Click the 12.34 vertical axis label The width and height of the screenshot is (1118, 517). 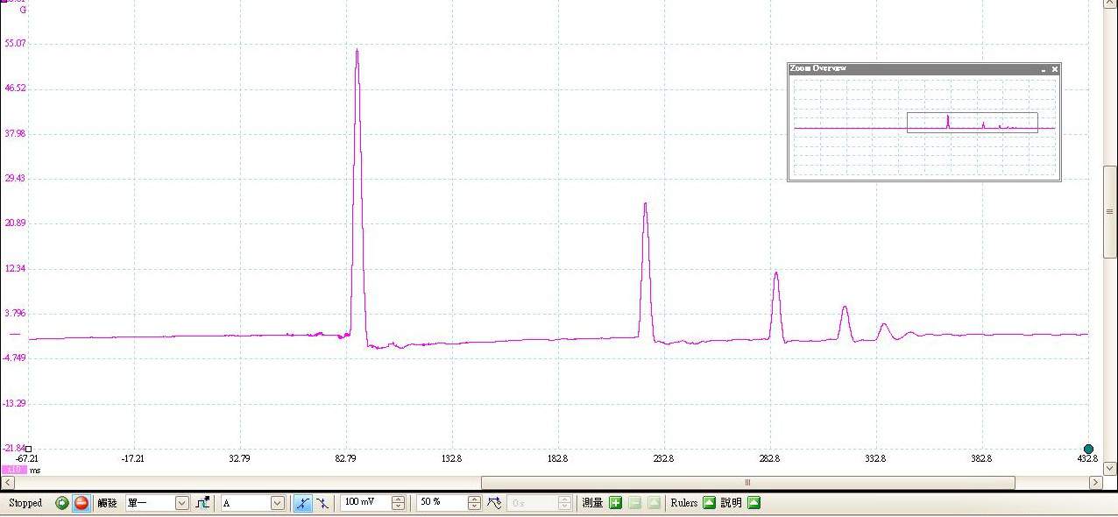click(17, 268)
